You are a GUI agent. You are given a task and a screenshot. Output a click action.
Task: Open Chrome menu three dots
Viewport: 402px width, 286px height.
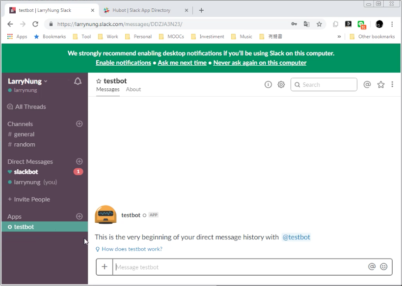tap(392, 24)
